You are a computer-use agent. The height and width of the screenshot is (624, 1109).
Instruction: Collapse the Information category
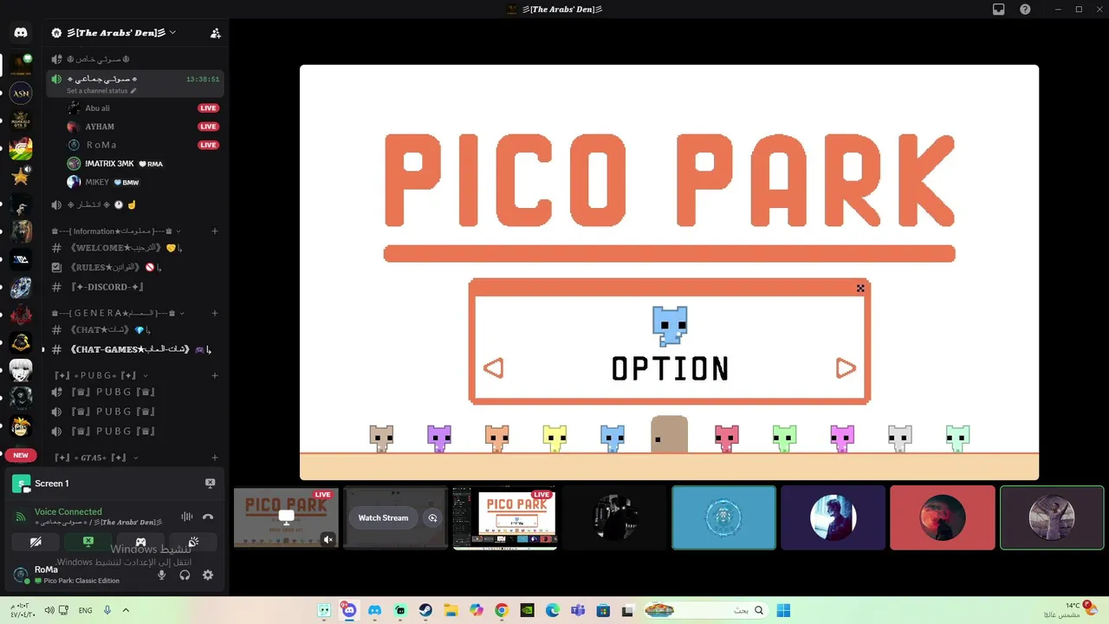point(116,231)
